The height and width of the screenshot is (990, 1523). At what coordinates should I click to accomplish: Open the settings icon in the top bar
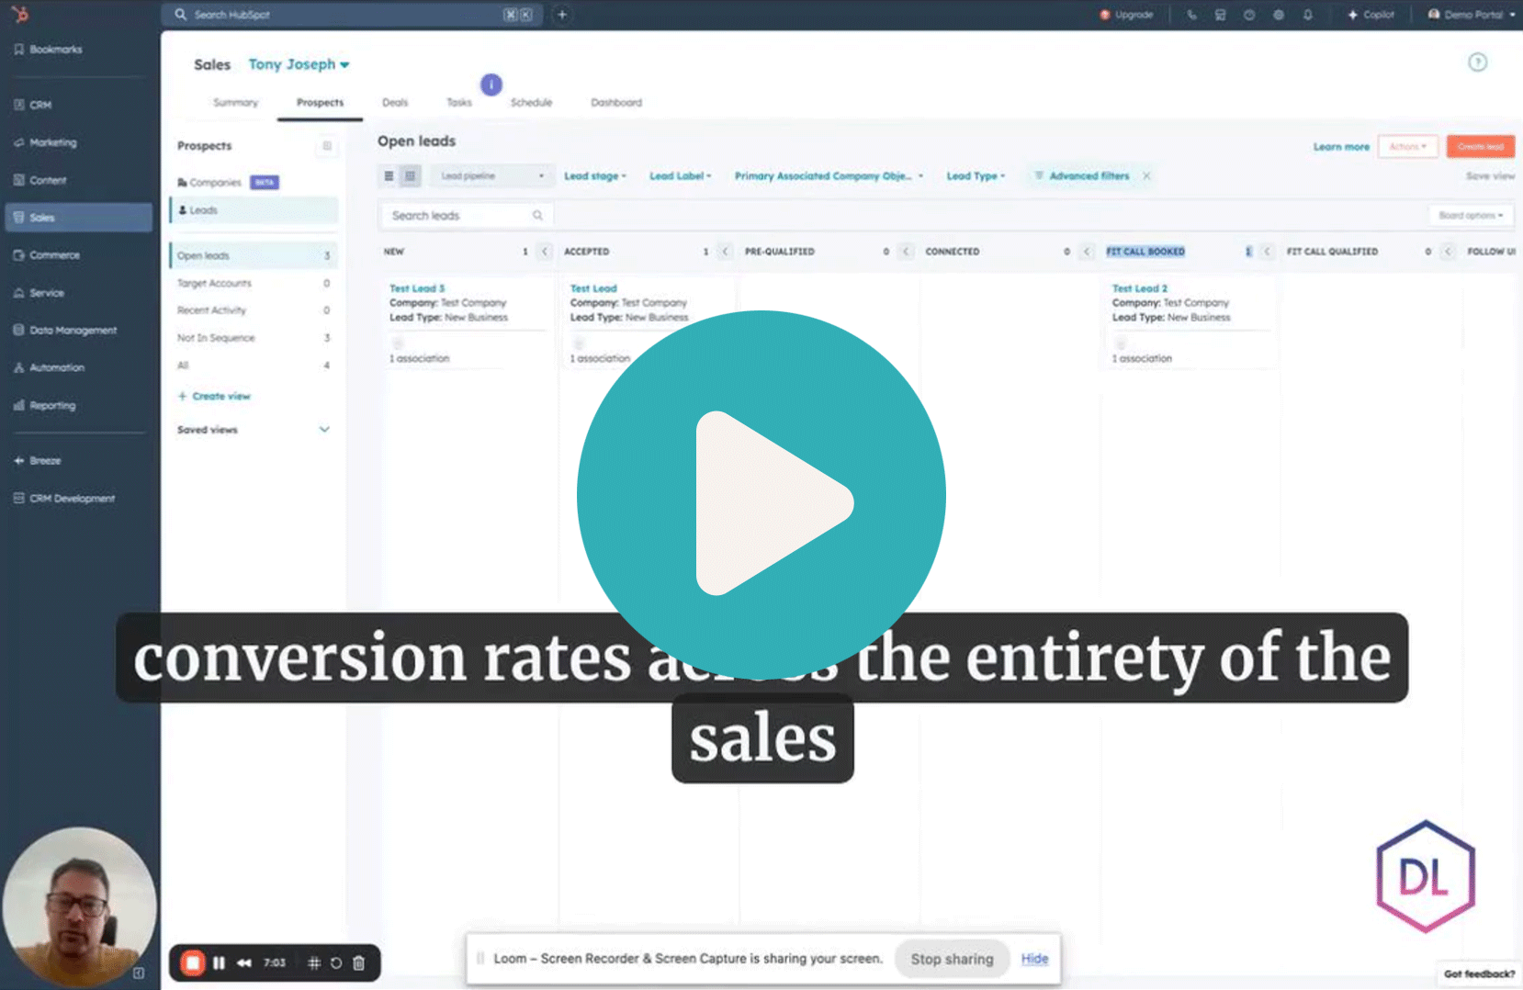[1279, 15]
